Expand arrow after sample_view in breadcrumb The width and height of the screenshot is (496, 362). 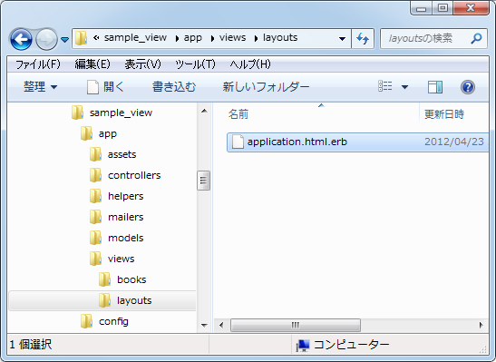coord(177,38)
